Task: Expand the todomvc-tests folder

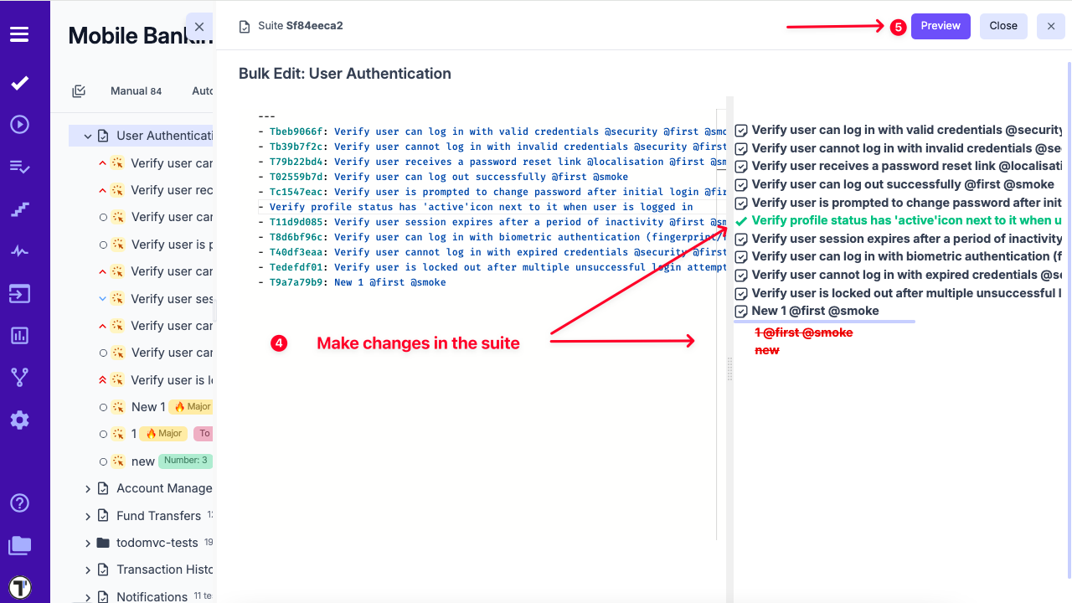Action: [x=88, y=543]
